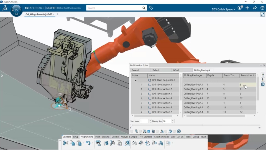266x150 pixels.
Task: Click the clipboard-with-list icon in bottom toolbar
Action: (119, 143)
